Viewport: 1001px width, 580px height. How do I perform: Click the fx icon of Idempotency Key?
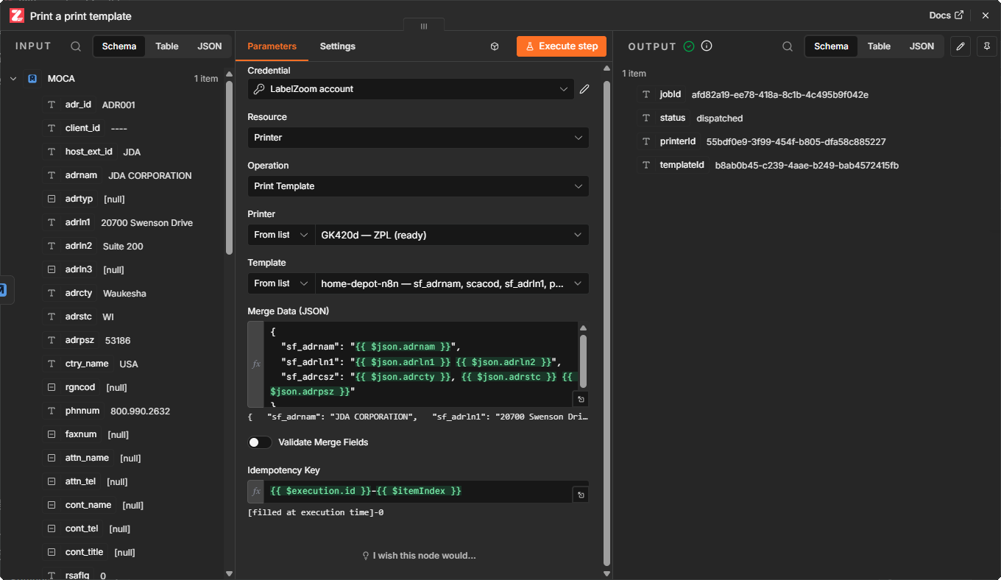click(256, 492)
